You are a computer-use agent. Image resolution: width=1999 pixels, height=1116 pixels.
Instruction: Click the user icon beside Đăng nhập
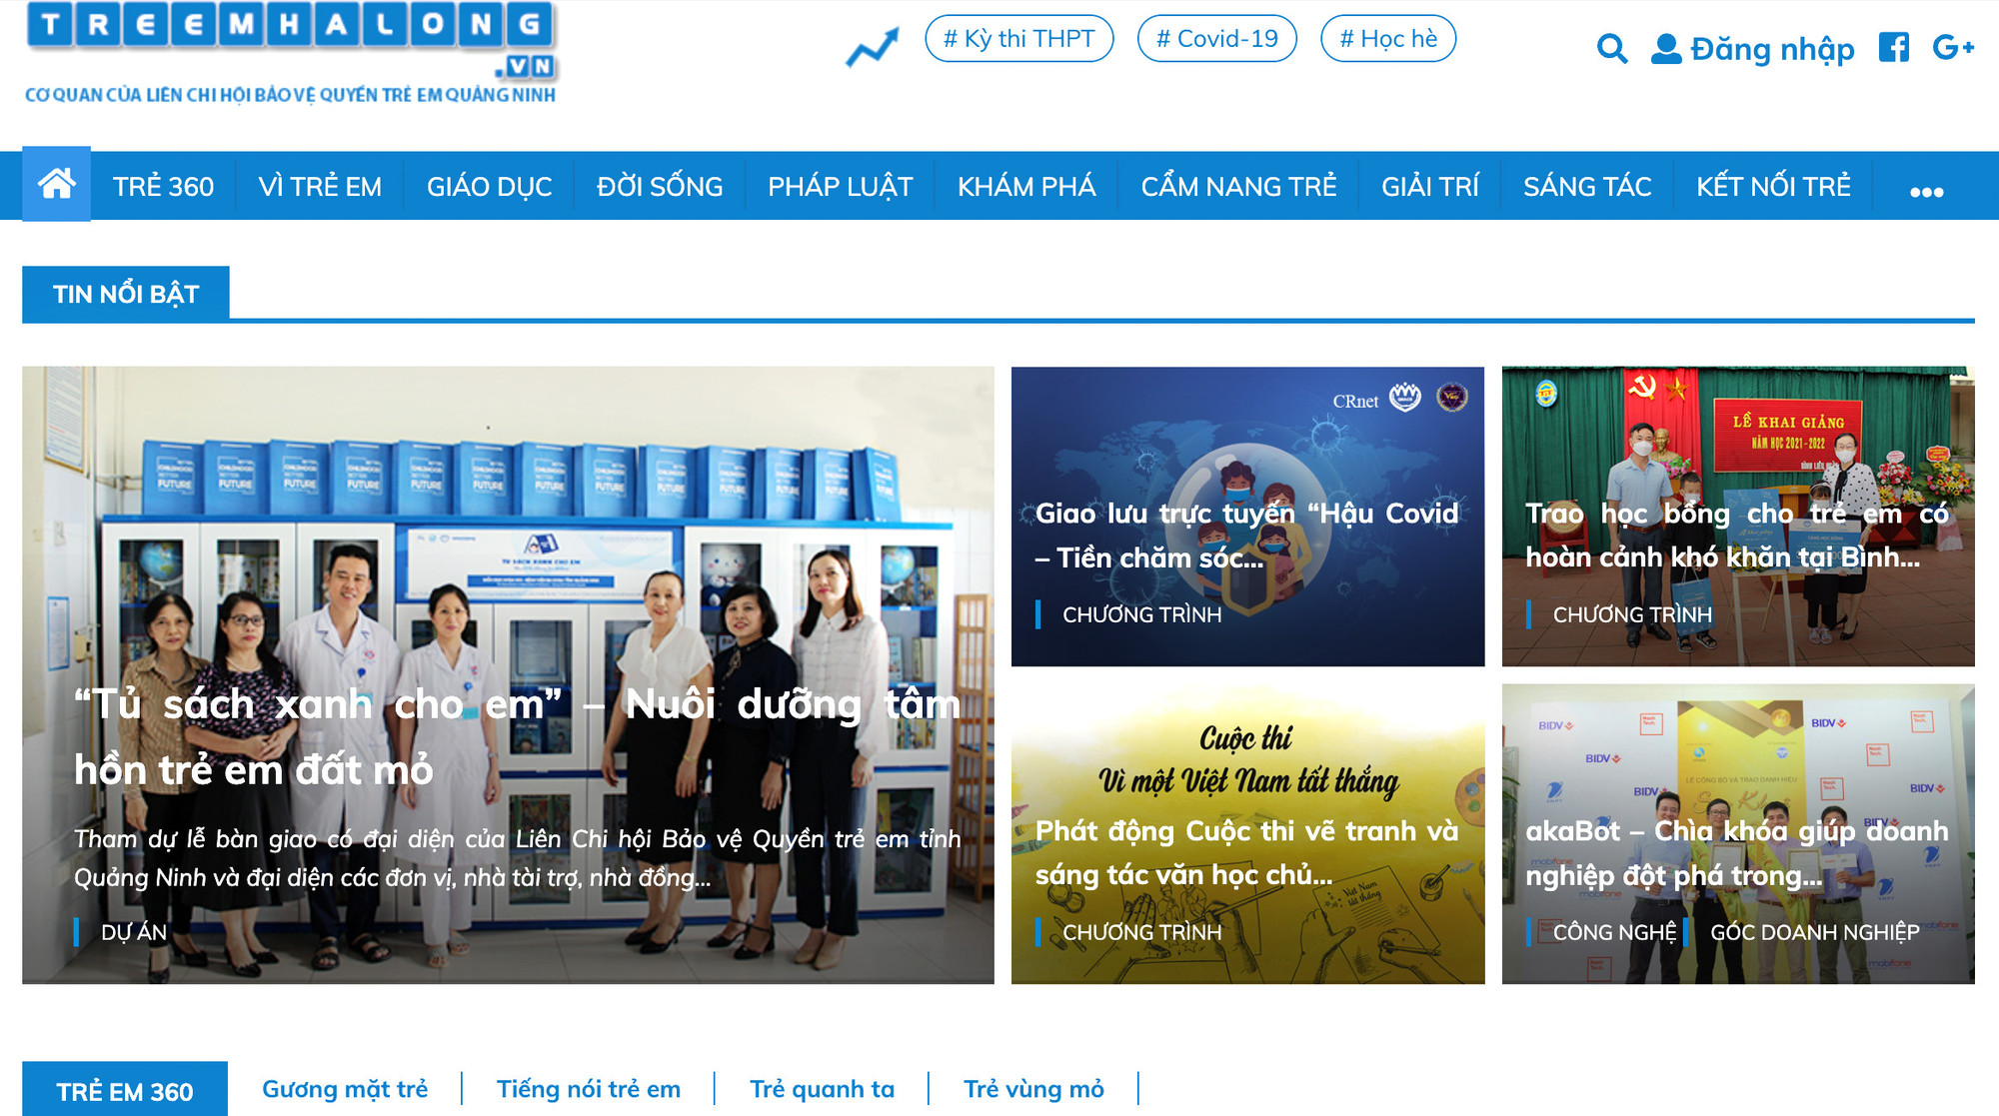click(x=1665, y=49)
